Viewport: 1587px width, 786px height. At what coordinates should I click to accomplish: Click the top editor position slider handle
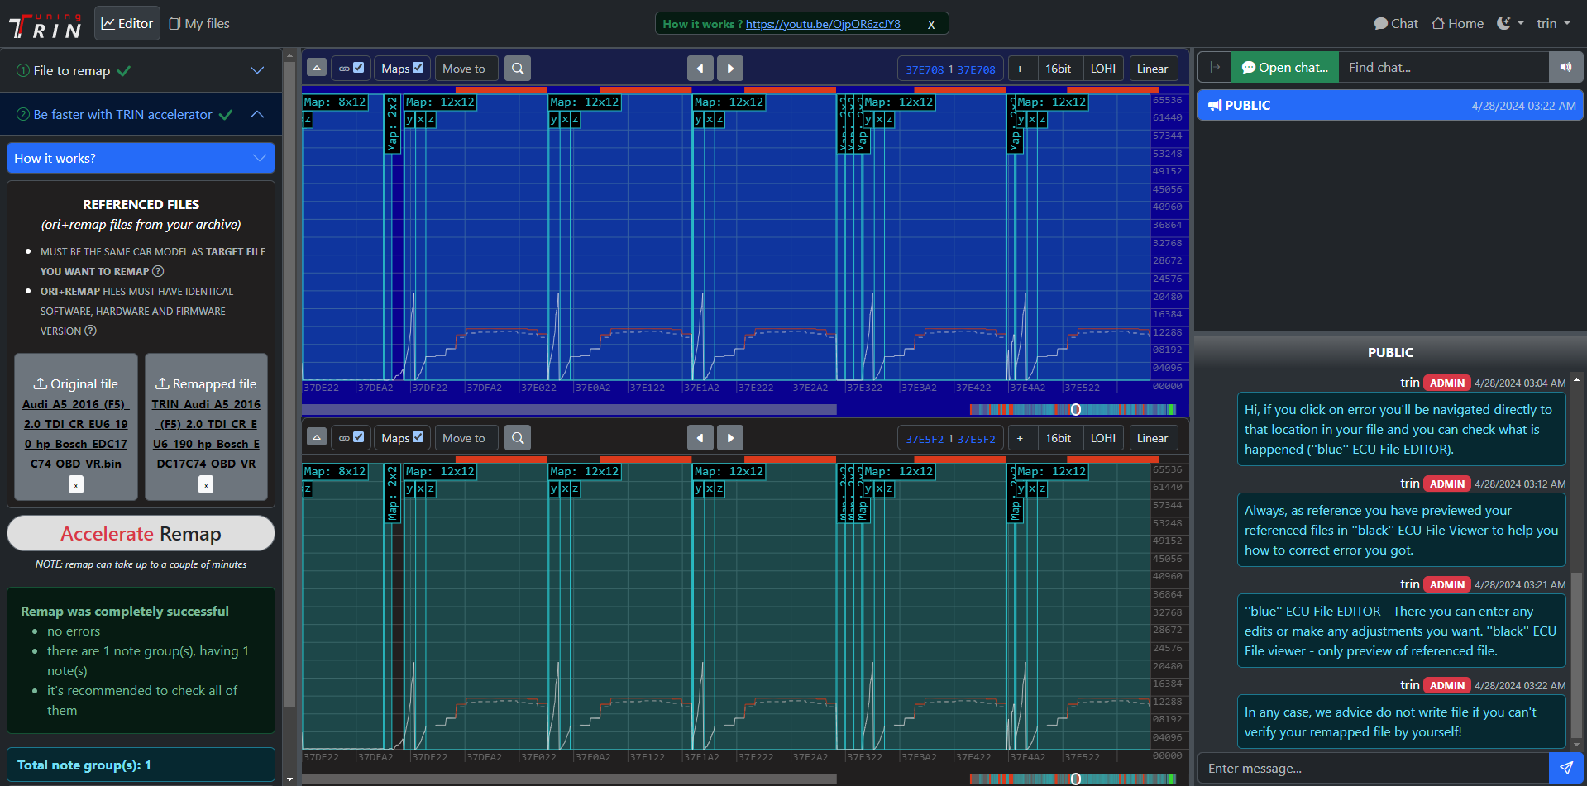(x=1076, y=410)
